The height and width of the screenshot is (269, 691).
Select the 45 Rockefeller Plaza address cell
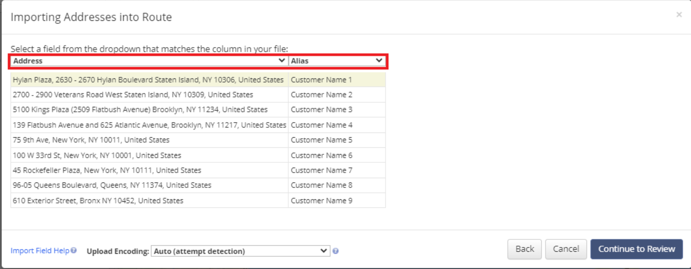pos(149,170)
